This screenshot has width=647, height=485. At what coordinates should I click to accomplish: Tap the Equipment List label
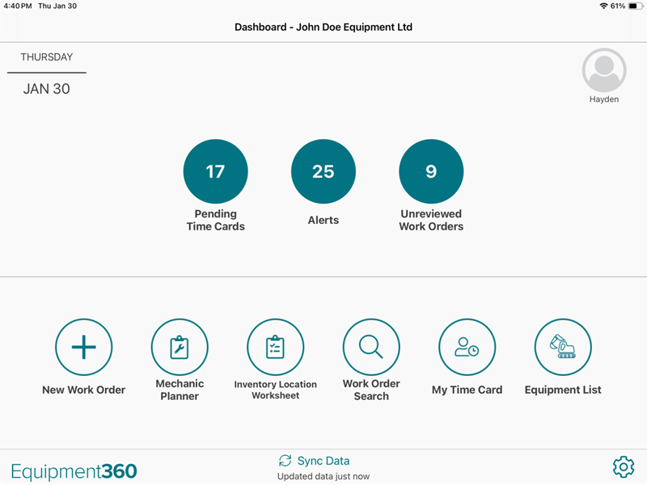tap(563, 390)
